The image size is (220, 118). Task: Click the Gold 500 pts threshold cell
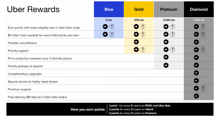139,20
